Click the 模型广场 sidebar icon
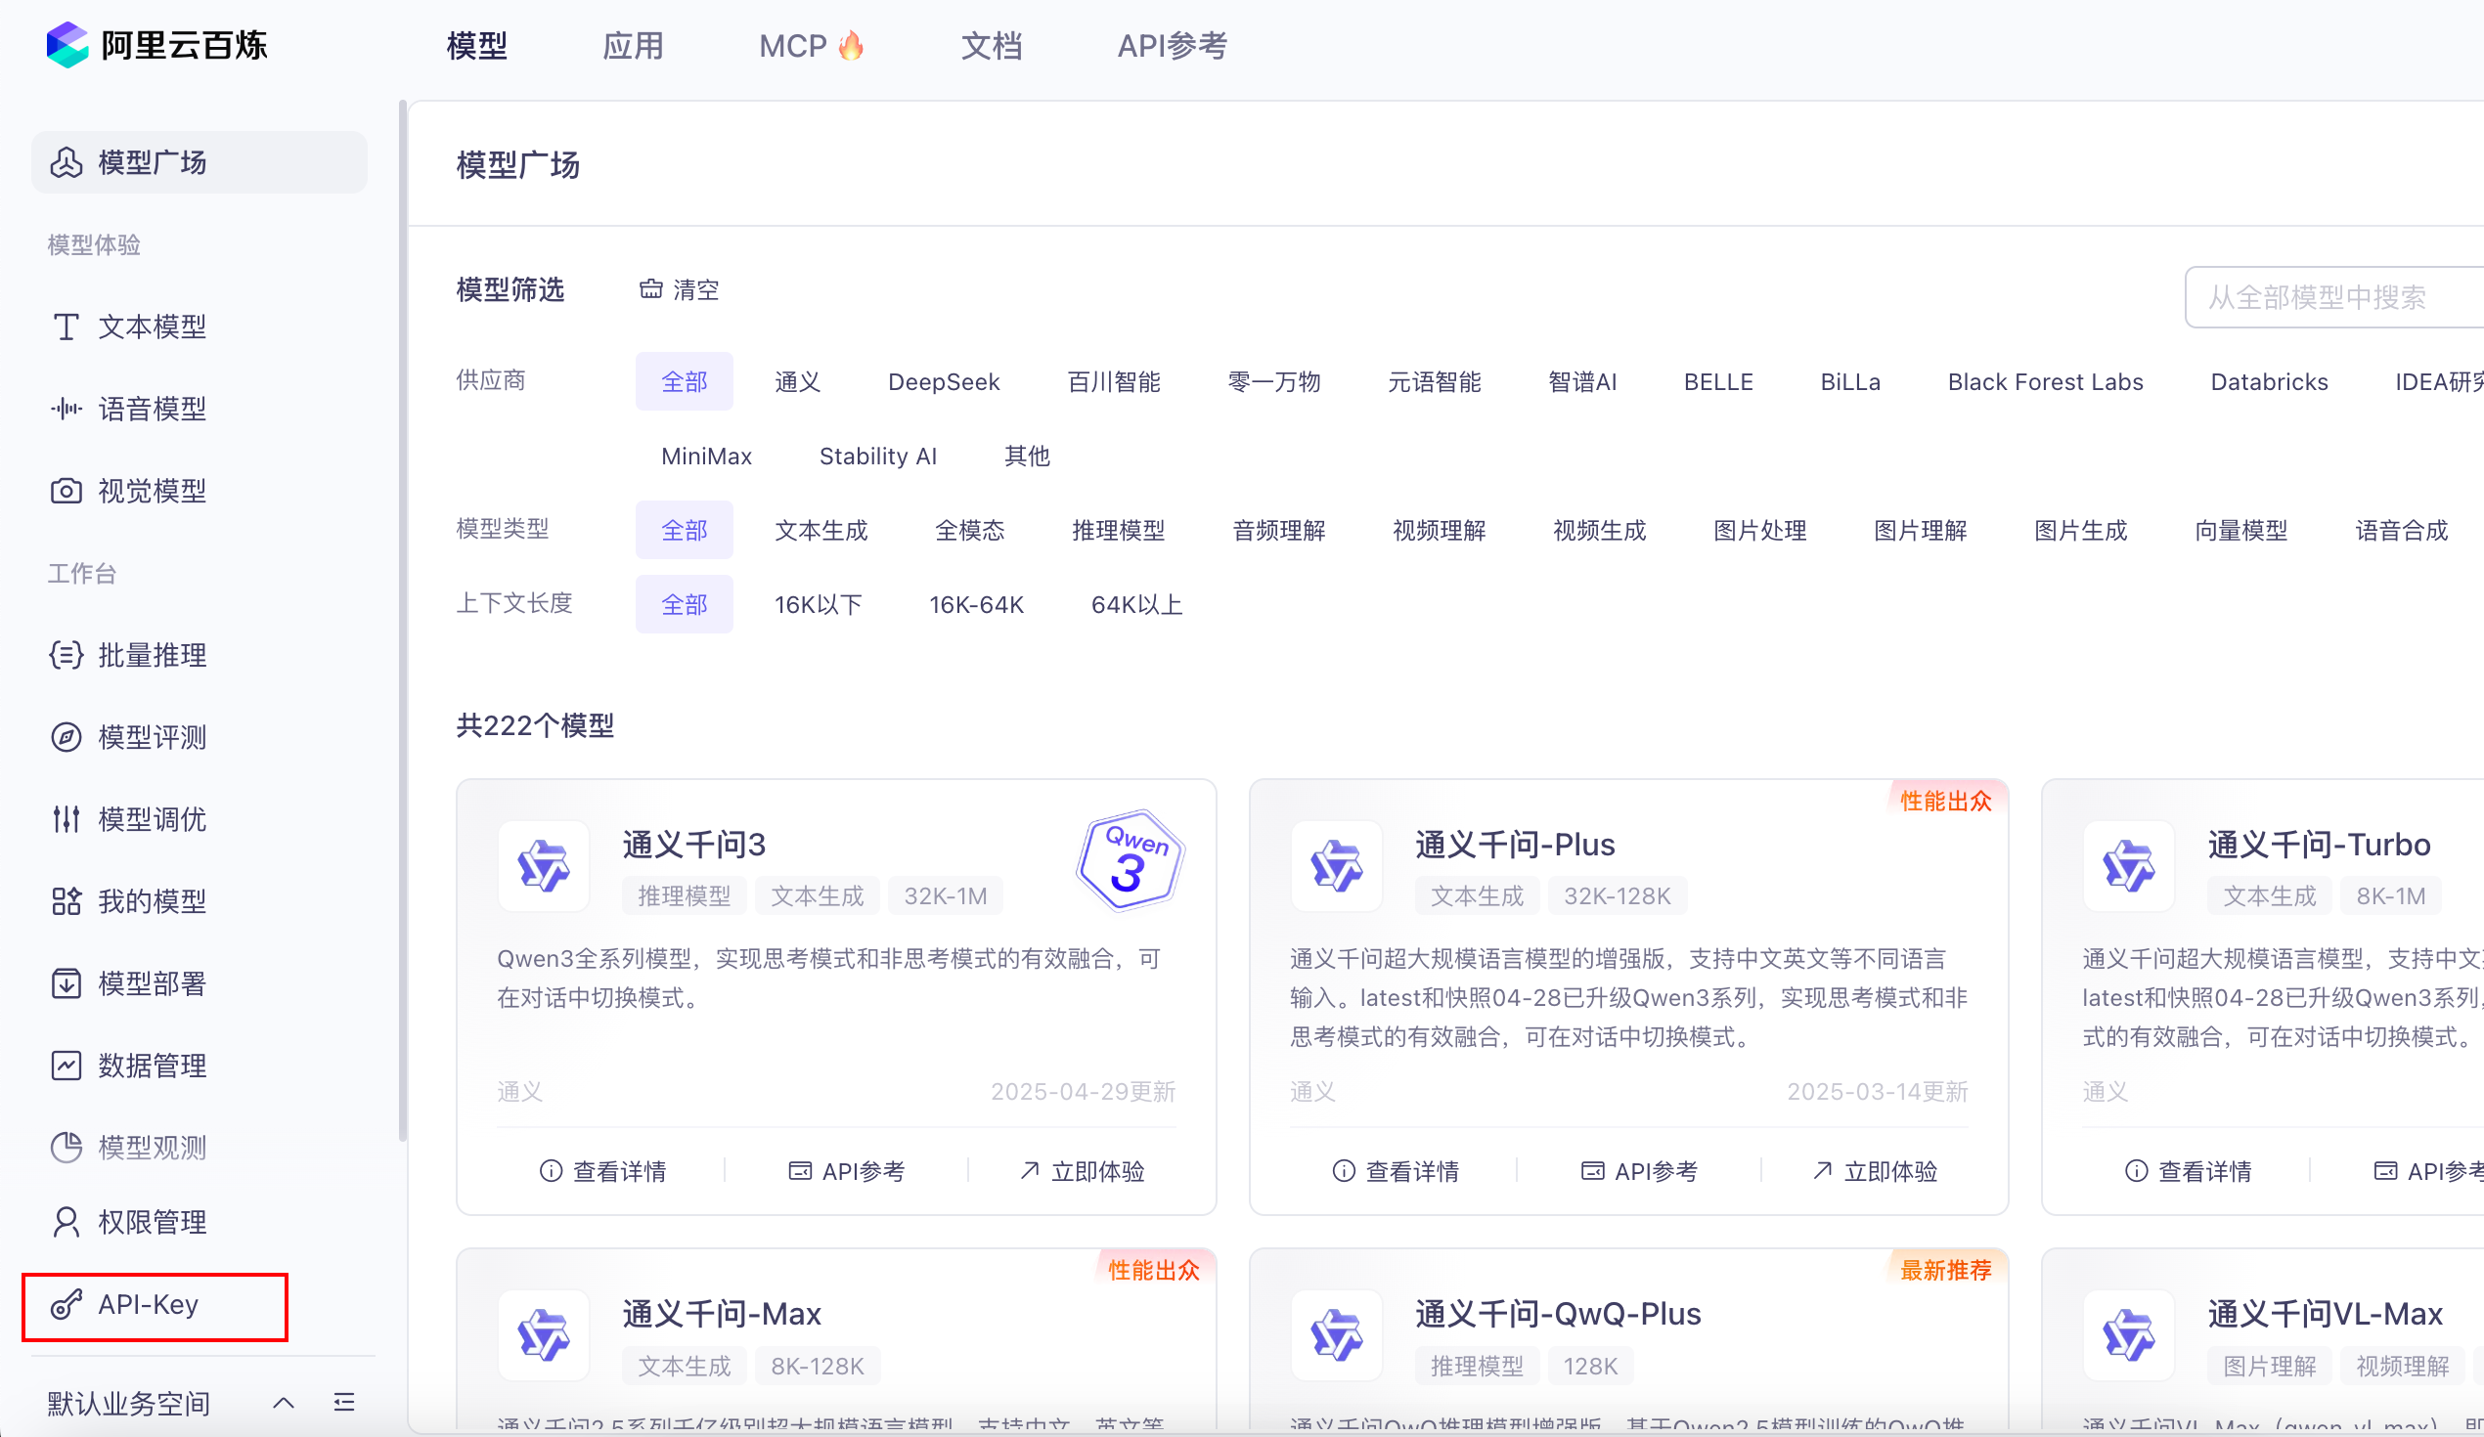 [67, 162]
